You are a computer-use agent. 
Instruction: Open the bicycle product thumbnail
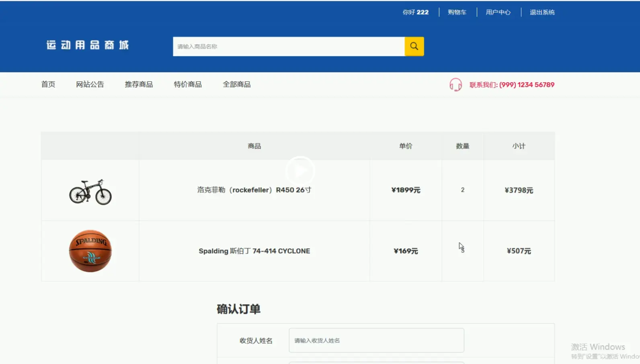90,191
